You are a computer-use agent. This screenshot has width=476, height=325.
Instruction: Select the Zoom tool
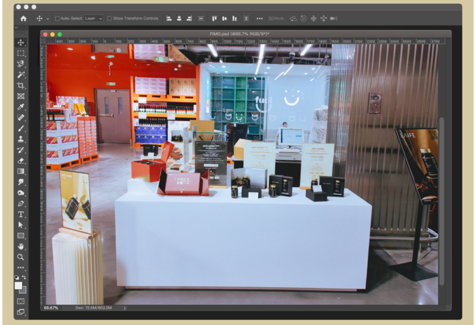(x=21, y=257)
